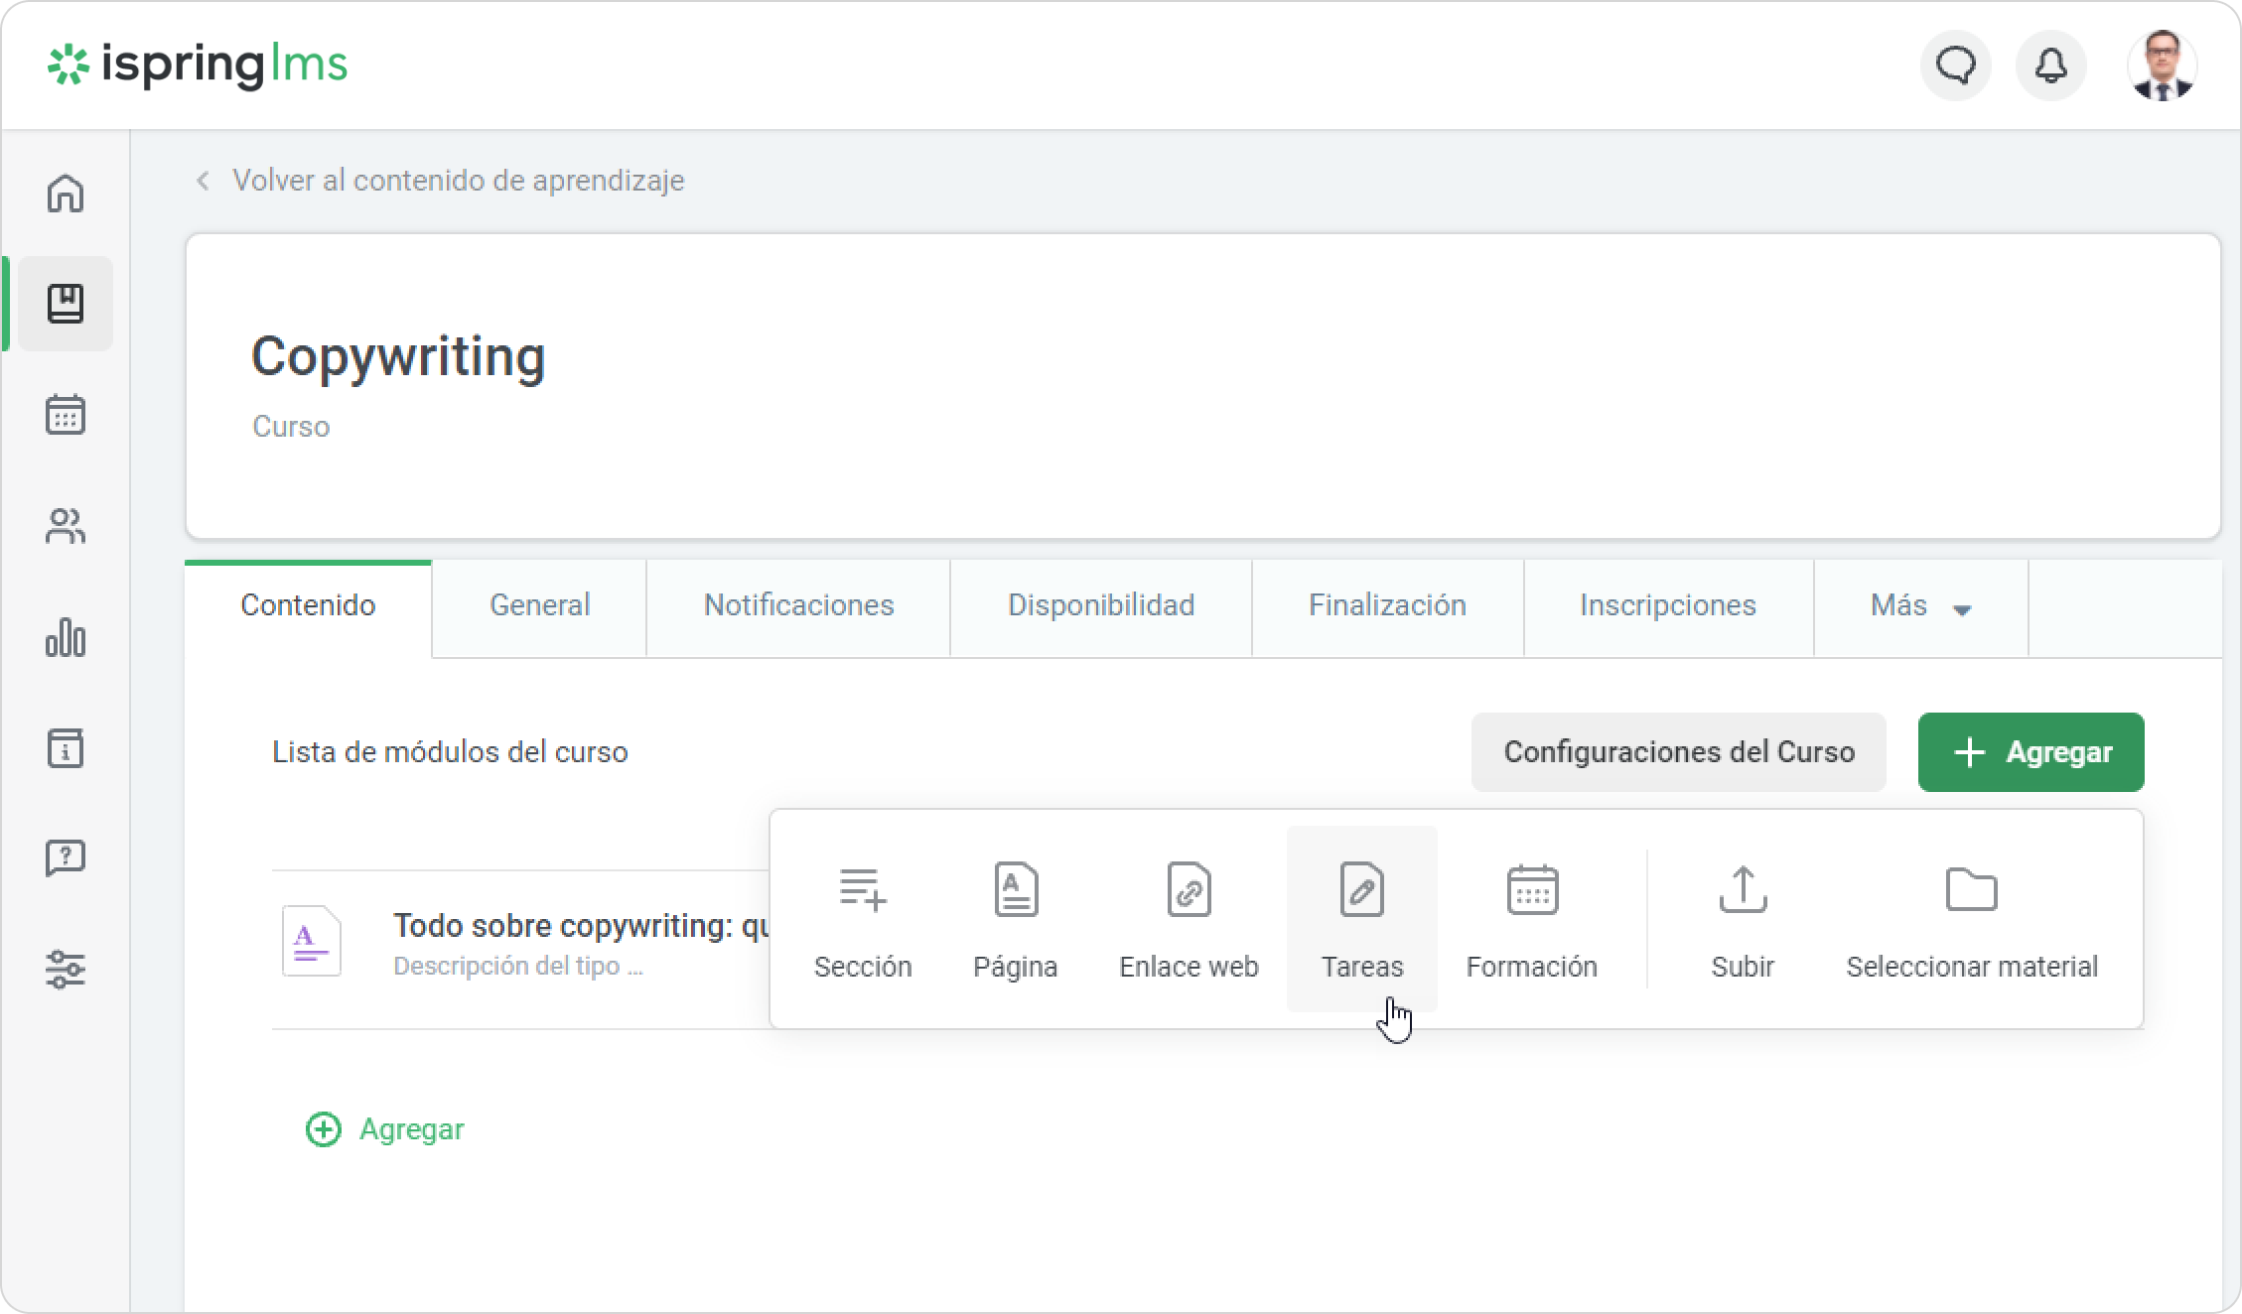Open reports bar chart icon
2242x1314 pixels.
(66, 637)
